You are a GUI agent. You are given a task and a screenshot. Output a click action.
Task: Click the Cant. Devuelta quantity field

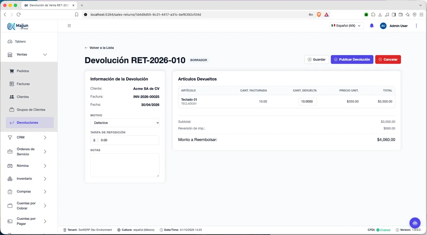click(x=307, y=101)
